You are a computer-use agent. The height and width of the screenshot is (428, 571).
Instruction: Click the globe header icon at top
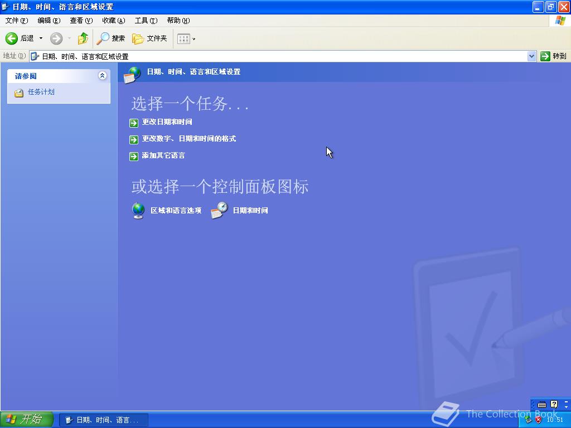point(132,75)
